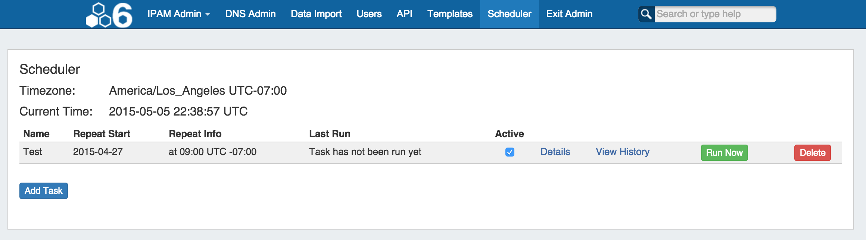Image resolution: width=866 pixels, height=240 pixels.
Task: Focus the 'Search or type help' field
Action: (x=714, y=14)
